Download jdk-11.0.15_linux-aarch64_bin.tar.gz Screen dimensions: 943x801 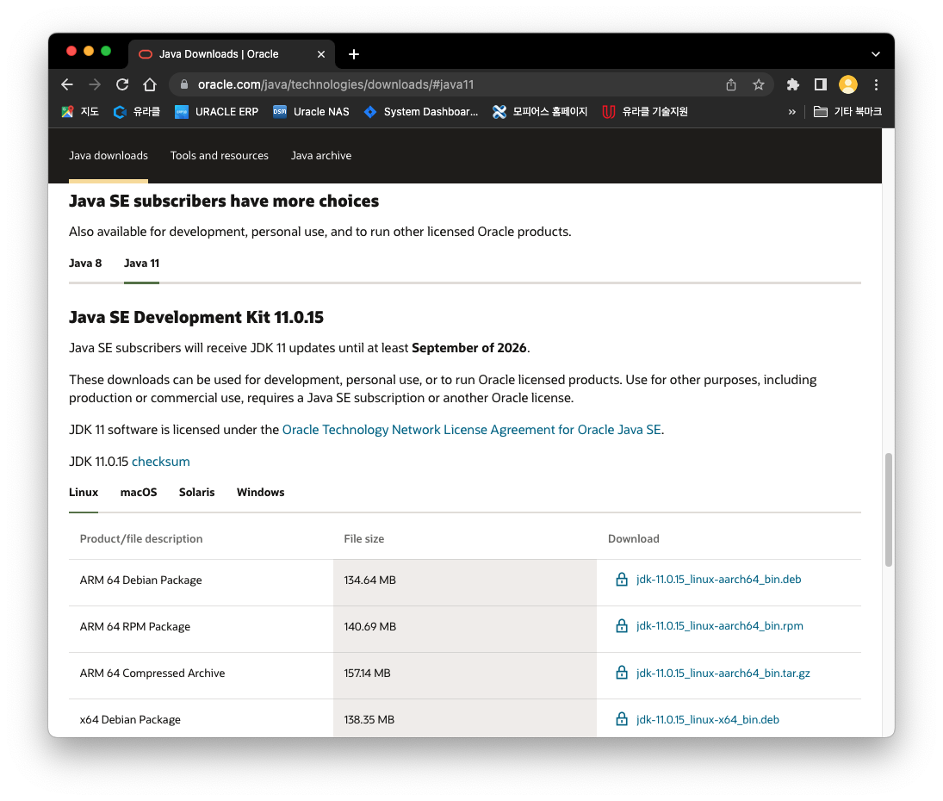[723, 673]
